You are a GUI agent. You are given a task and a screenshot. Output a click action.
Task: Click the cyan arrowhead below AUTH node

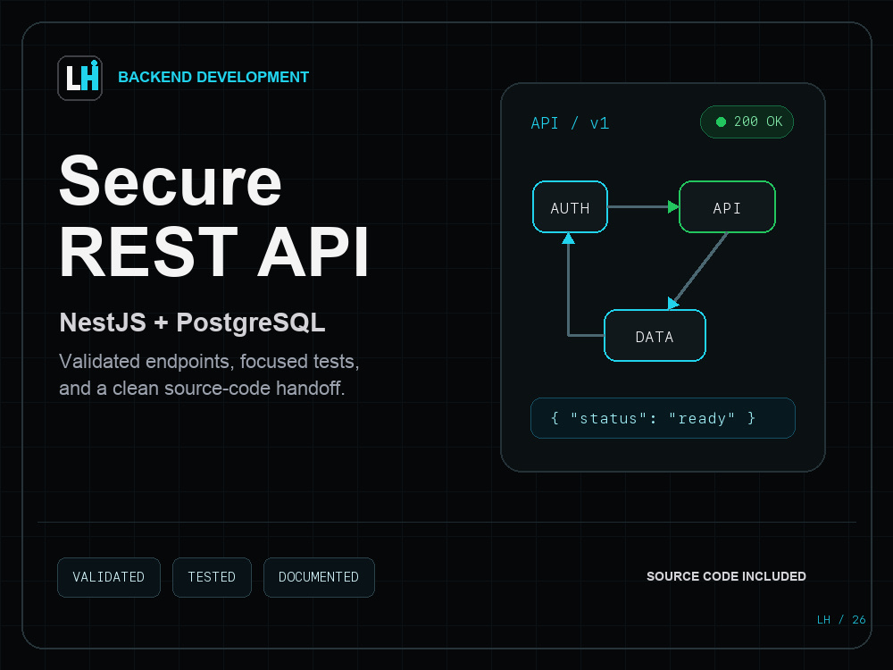pyautogui.click(x=568, y=239)
